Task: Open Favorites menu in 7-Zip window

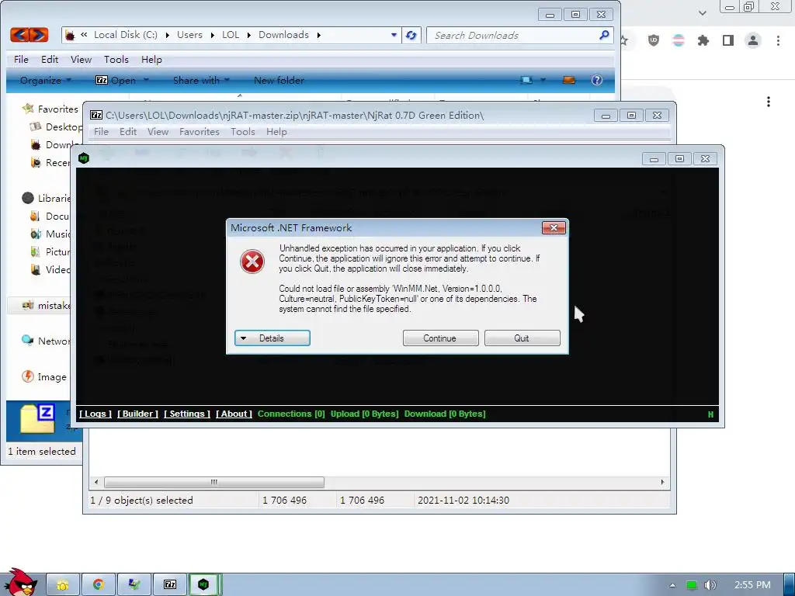Action: point(200,132)
